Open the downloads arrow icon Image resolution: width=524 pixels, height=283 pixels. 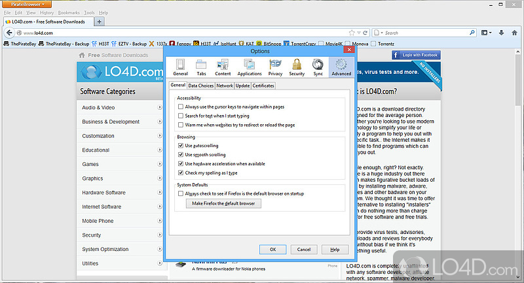tap(501, 33)
